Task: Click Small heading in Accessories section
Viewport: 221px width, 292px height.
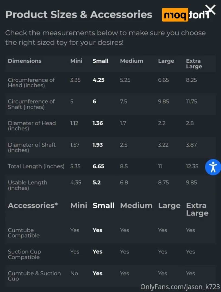Action: pos(103,206)
